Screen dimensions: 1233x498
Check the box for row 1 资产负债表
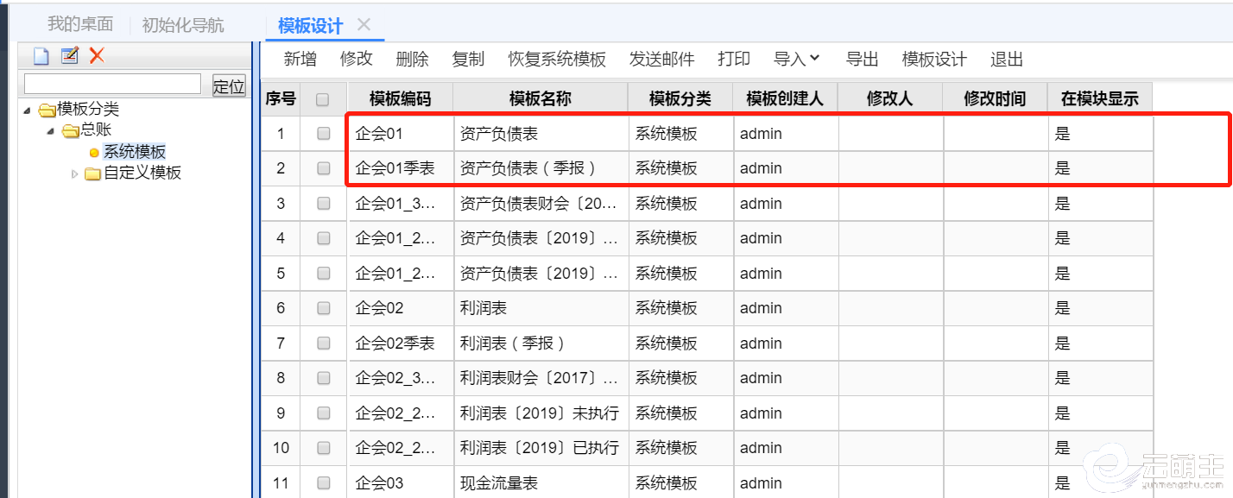(323, 134)
